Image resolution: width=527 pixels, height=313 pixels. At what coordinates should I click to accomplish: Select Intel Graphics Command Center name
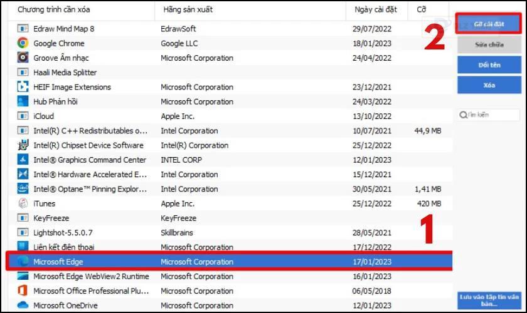(x=90, y=160)
